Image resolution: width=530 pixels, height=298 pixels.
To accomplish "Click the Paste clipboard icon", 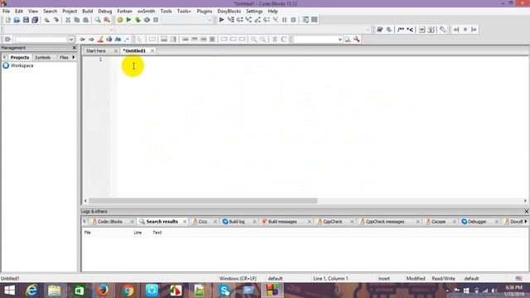I will click(86, 20).
